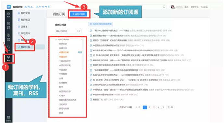This screenshot has width=224, height=123.
Task: Click the search icon in subscription source filter
Action: [79, 31]
